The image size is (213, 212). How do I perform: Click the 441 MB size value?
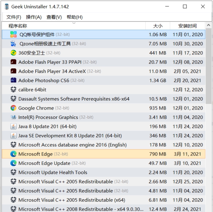click(158, 53)
